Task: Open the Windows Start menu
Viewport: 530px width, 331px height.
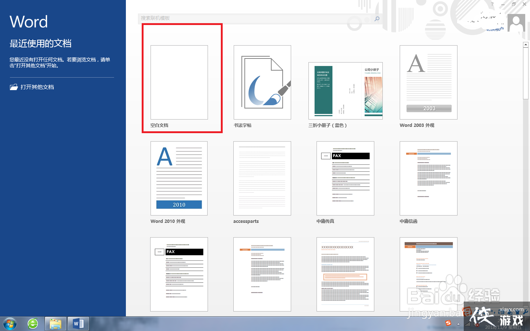Action: [10, 324]
